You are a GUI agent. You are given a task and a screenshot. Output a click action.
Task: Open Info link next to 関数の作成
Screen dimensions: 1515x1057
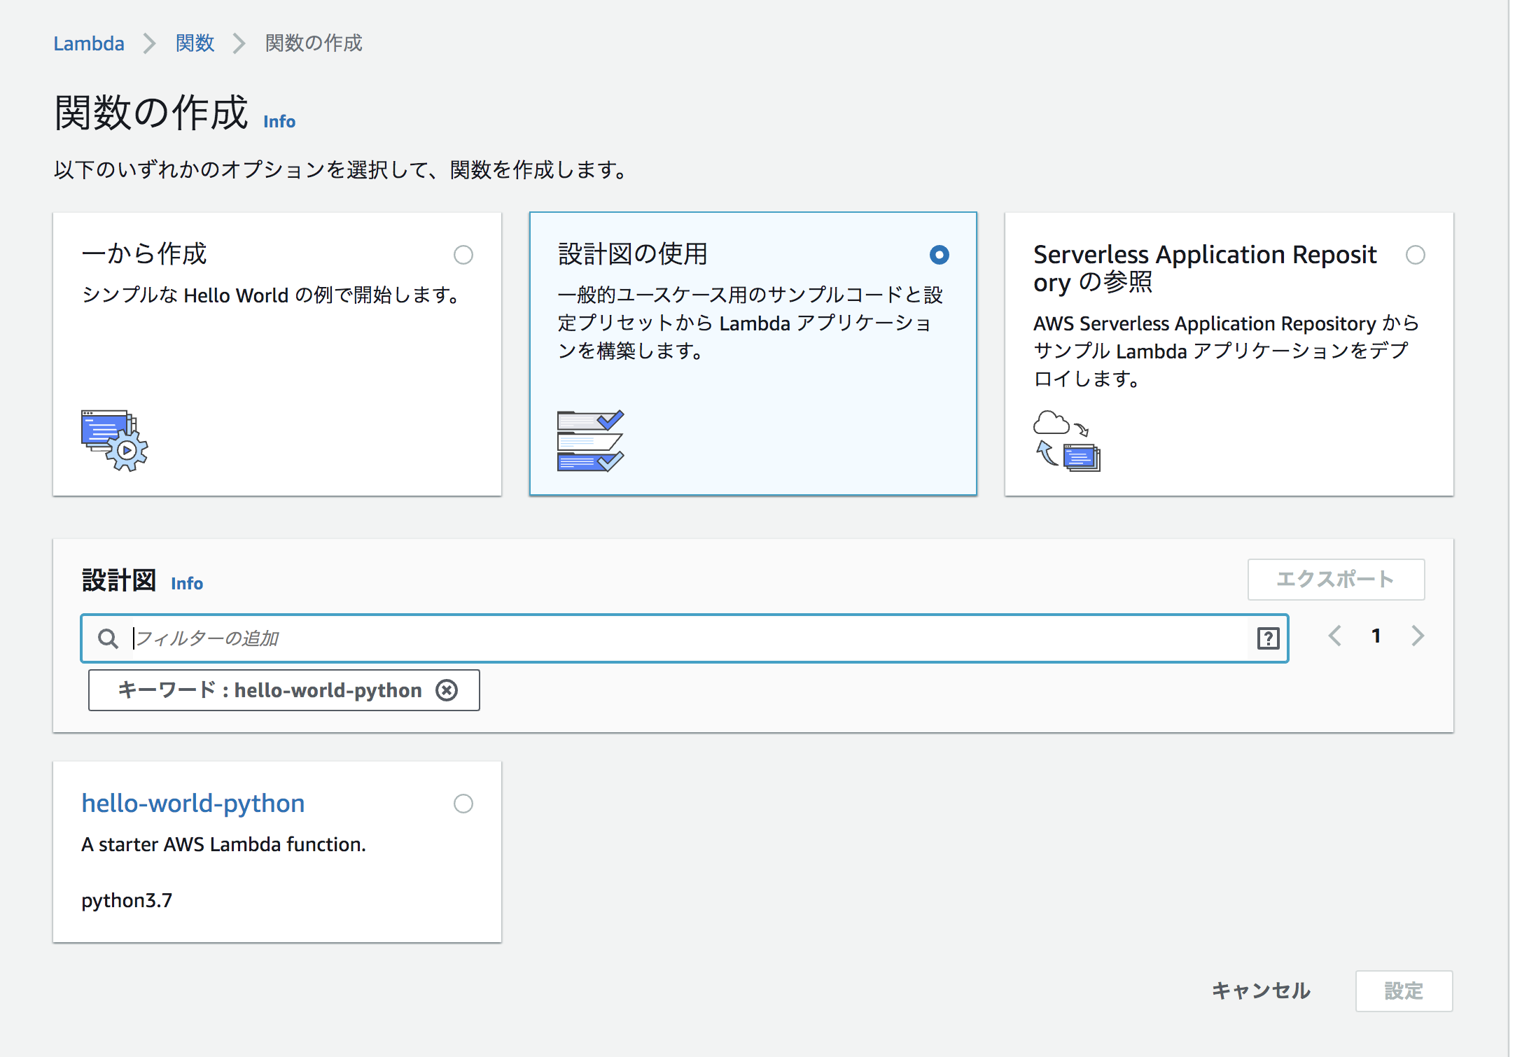click(x=279, y=122)
